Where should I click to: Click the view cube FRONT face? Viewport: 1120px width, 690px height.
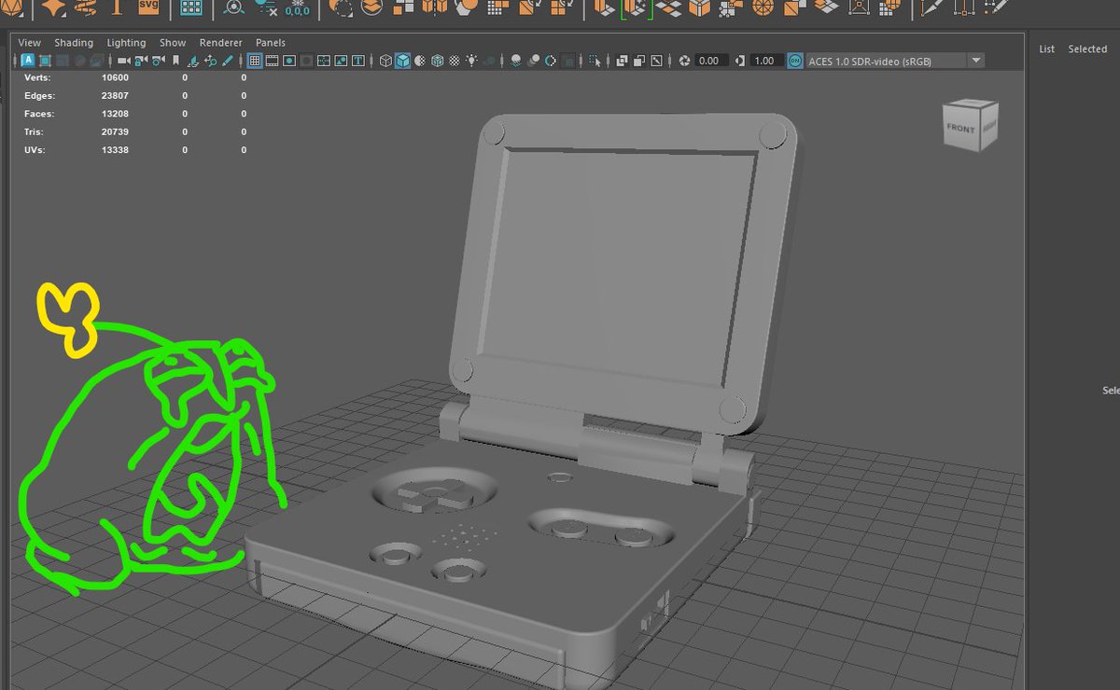(960, 128)
